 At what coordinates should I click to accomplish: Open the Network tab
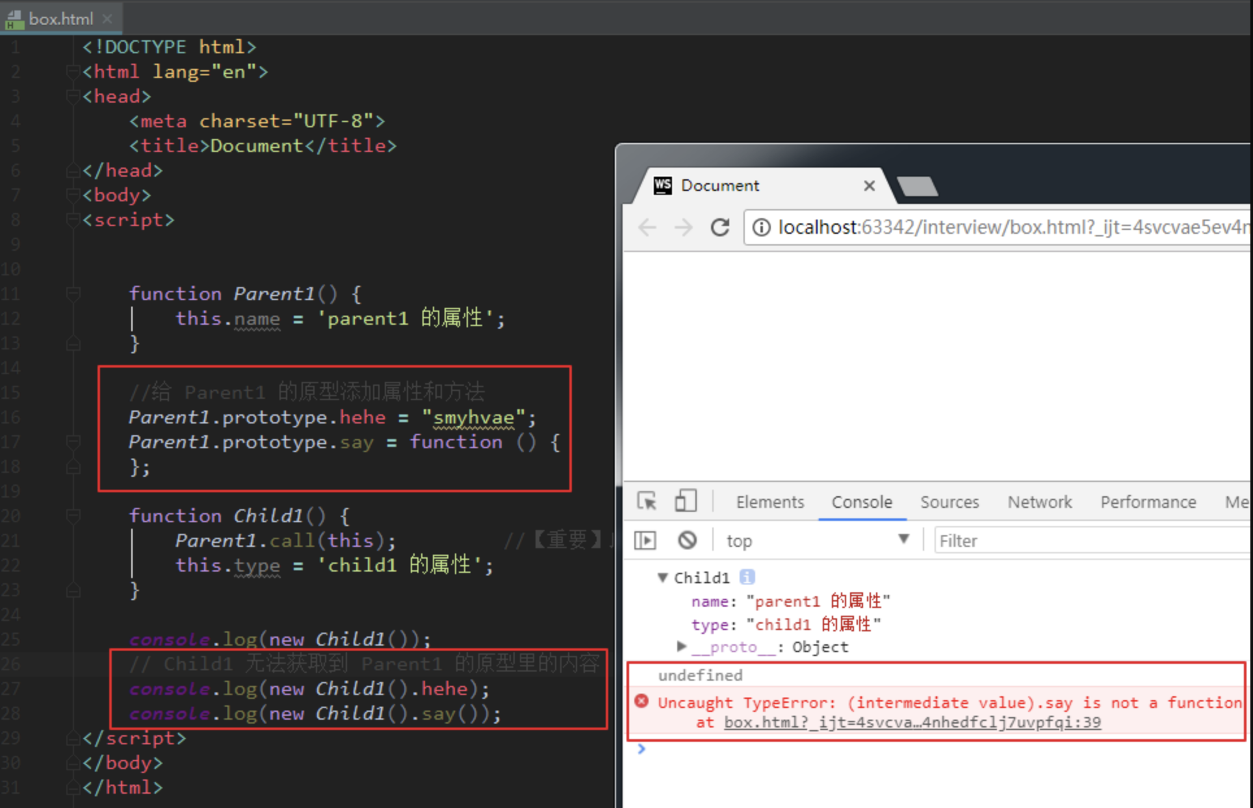1039,502
